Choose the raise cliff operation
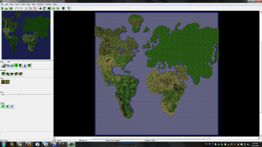262x147 pixels. tap(3, 74)
